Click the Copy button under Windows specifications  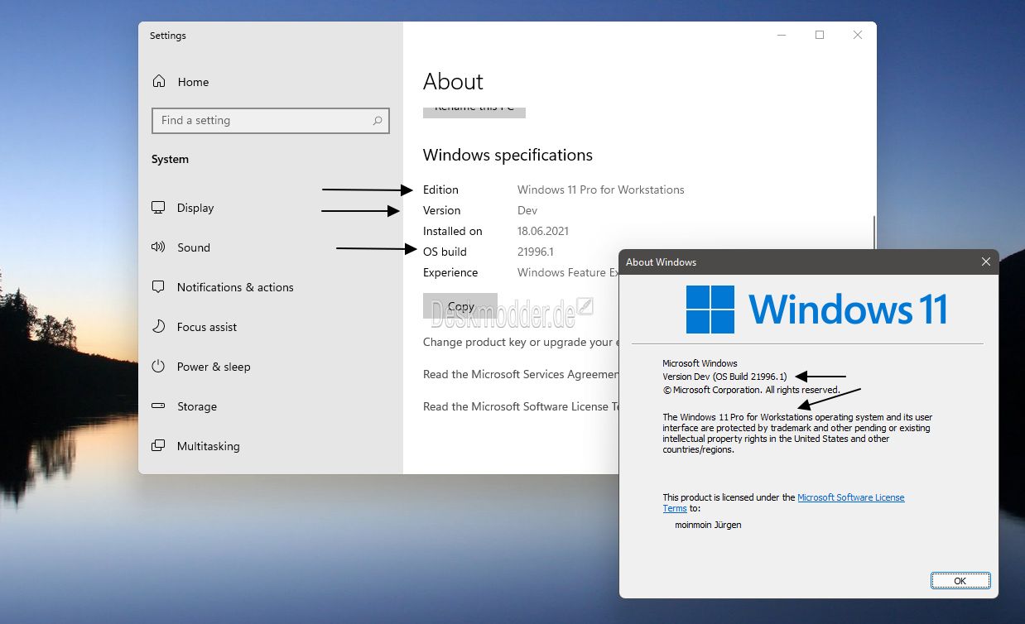(460, 306)
